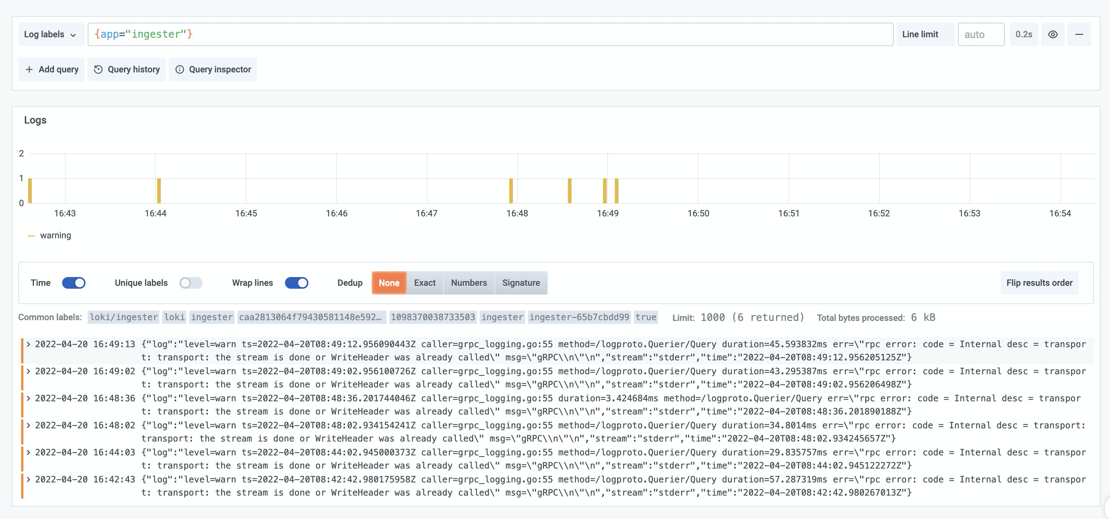Disable the Time display toggle
This screenshot has width=1110, height=519.
click(74, 283)
